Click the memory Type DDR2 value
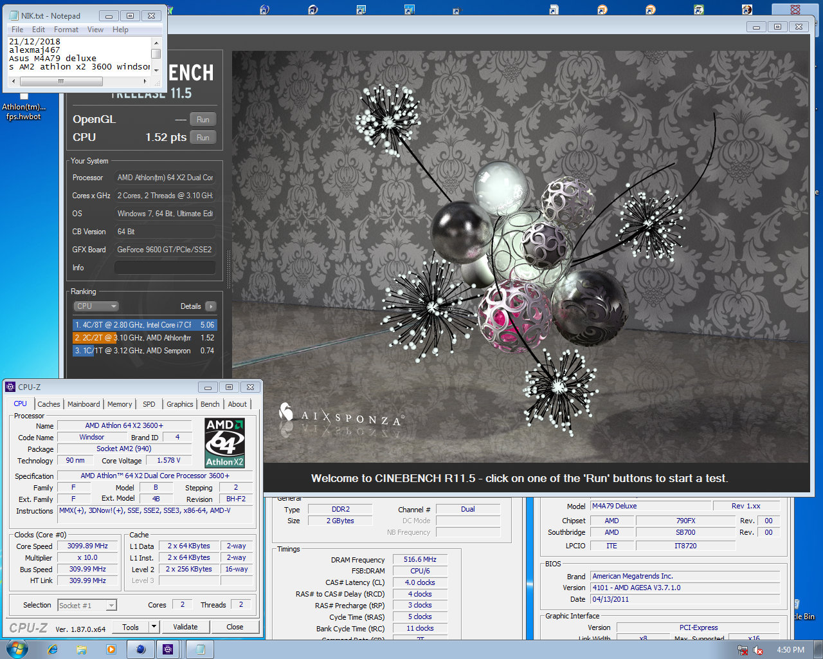Screen dimensions: 823x659 pyautogui.click(x=341, y=509)
